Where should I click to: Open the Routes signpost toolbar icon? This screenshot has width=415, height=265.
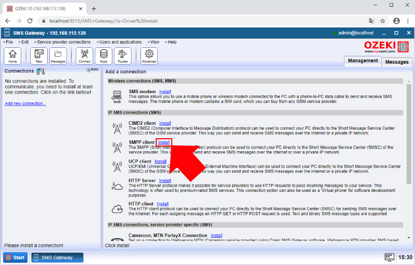point(122,56)
